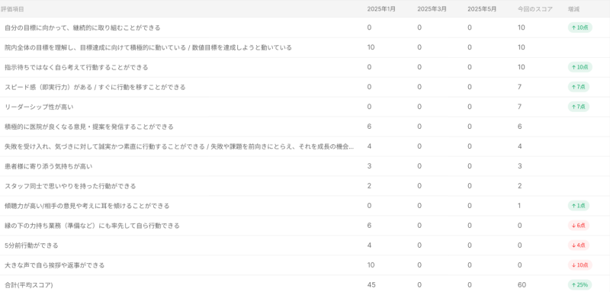
Task: Click 今回のスコア value 10 in 自分の目標に向かって row
Action: pos(522,27)
